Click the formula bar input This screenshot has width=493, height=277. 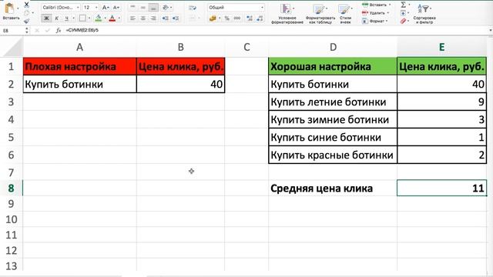pyautogui.click(x=275, y=30)
